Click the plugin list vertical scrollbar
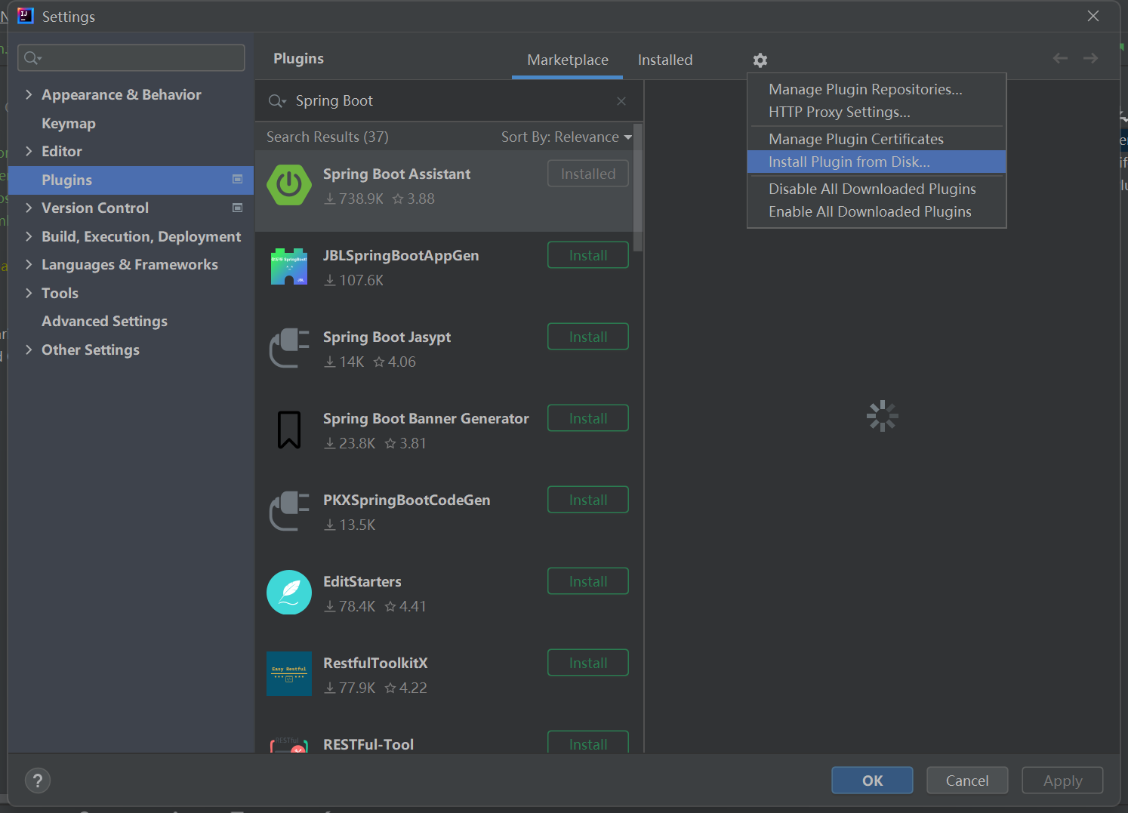This screenshot has height=813, width=1128. (x=638, y=189)
